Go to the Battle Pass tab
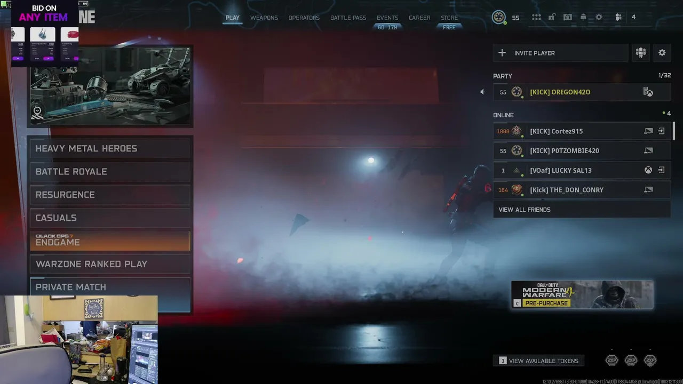683x384 pixels. 348,18
